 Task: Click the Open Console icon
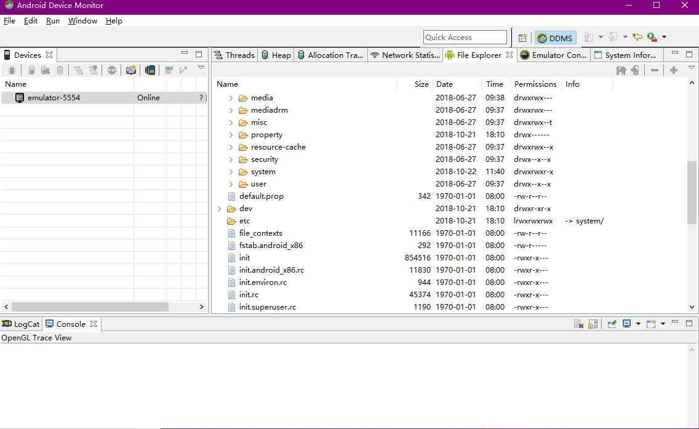pyautogui.click(x=651, y=324)
